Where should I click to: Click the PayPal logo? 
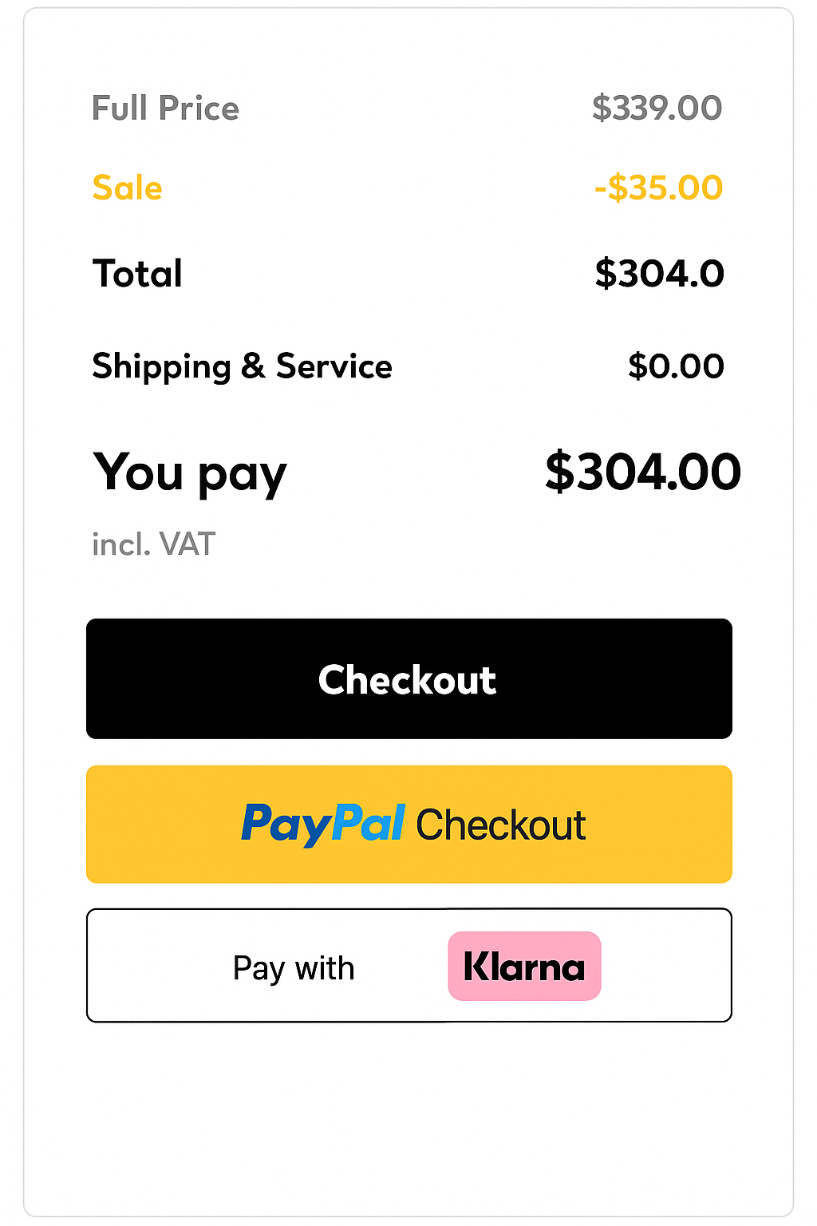(x=322, y=824)
